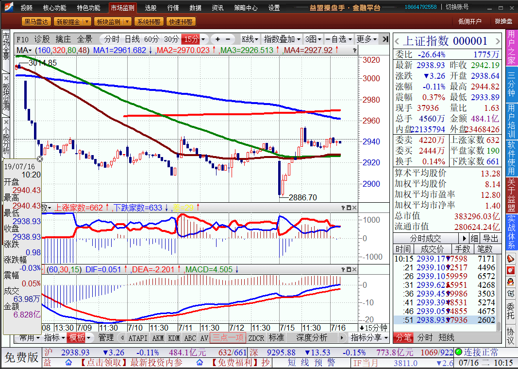Click the application logo at top left

tap(9, 7)
